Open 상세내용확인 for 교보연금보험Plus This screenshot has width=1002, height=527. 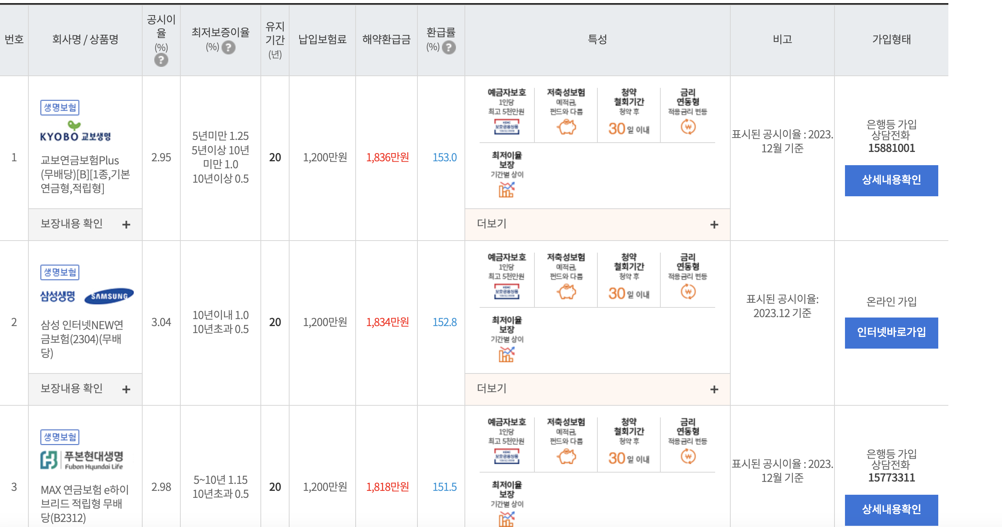[x=891, y=181]
